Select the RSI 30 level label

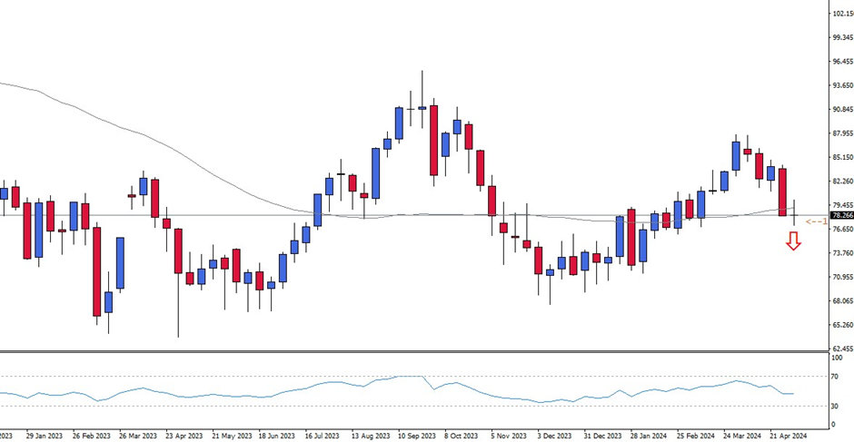835,406
